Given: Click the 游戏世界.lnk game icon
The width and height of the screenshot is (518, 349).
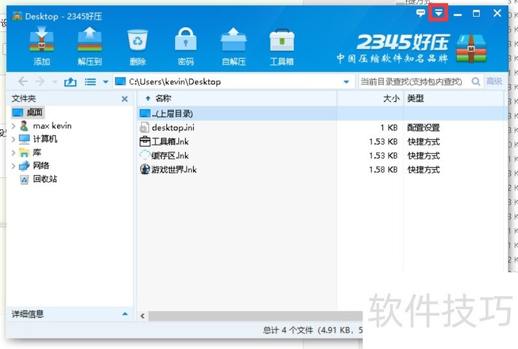Looking at the screenshot, I should point(145,169).
